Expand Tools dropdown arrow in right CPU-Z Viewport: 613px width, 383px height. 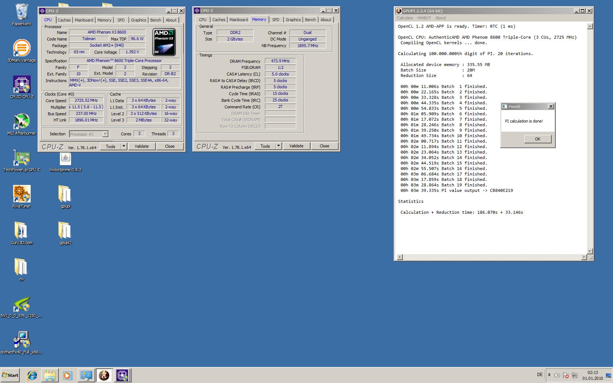278,146
